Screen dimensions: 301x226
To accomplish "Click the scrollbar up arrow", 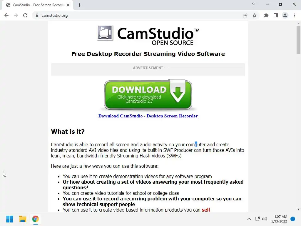I will tap(298, 24).
